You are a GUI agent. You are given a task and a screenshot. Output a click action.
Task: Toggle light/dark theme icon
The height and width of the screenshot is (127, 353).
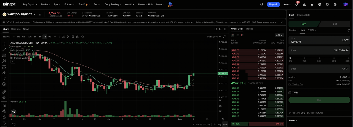(x=327, y=4)
